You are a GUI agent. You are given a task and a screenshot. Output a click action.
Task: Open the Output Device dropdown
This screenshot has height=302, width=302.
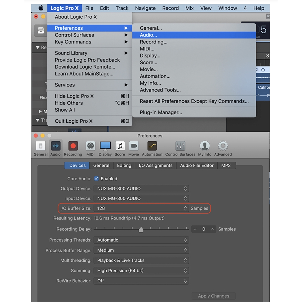[141, 188]
